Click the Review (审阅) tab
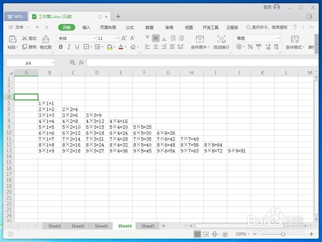This screenshot has height=242, width=322. pos(169,27)
